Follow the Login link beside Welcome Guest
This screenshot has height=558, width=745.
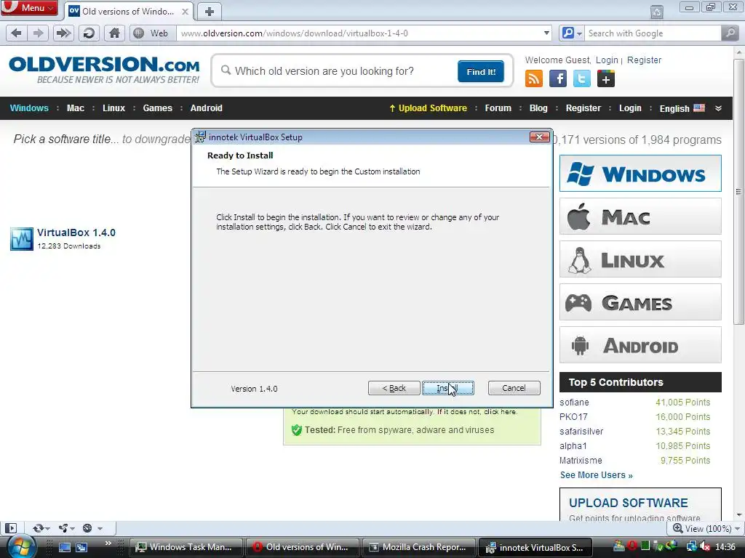607,60
